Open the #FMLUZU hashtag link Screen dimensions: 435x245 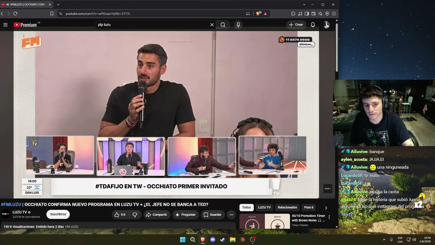click(x=11, y=205)
